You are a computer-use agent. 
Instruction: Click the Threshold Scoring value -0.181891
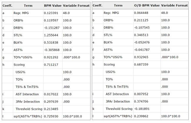tap(142, 109)
